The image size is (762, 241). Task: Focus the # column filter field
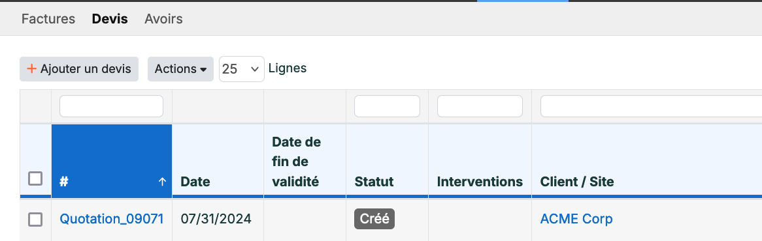(x=111, y=106)
